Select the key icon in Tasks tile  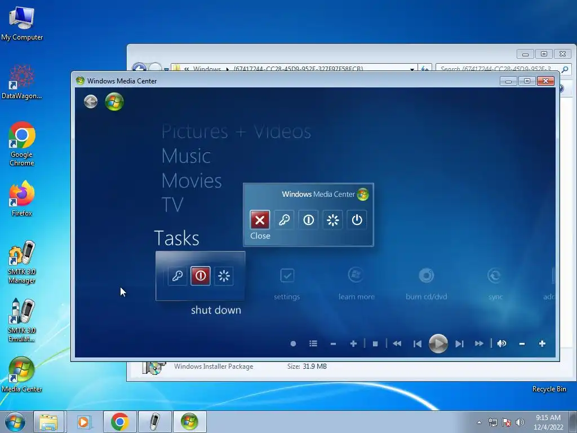pyautogui.click(x=177, y=276)
